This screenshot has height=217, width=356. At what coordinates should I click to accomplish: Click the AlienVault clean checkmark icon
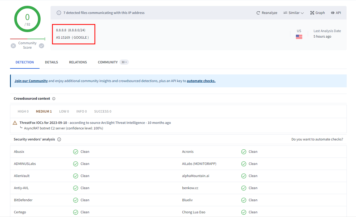pyautogui.click(x=76, y=176)
